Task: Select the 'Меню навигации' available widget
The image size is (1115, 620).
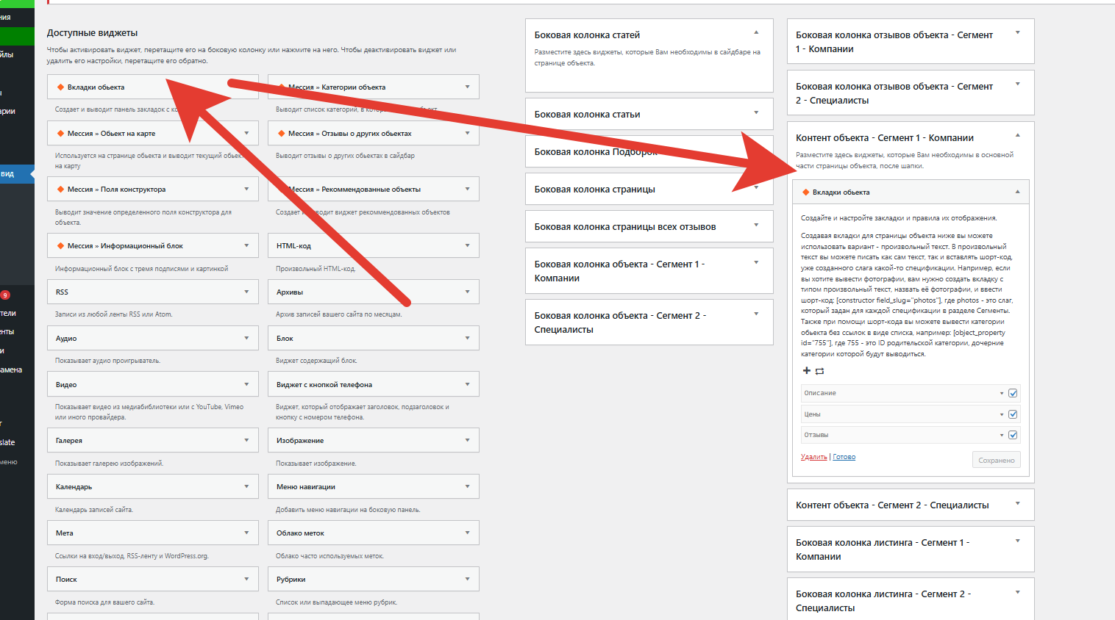Action: point(306,487)
